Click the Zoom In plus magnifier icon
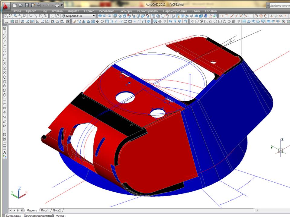290x217 pixels. 31,16
